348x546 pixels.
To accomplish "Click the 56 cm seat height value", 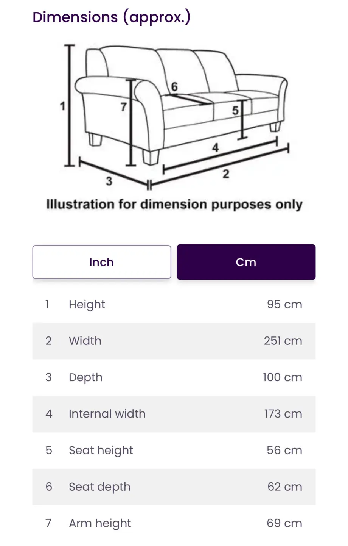I will (284, 451).
